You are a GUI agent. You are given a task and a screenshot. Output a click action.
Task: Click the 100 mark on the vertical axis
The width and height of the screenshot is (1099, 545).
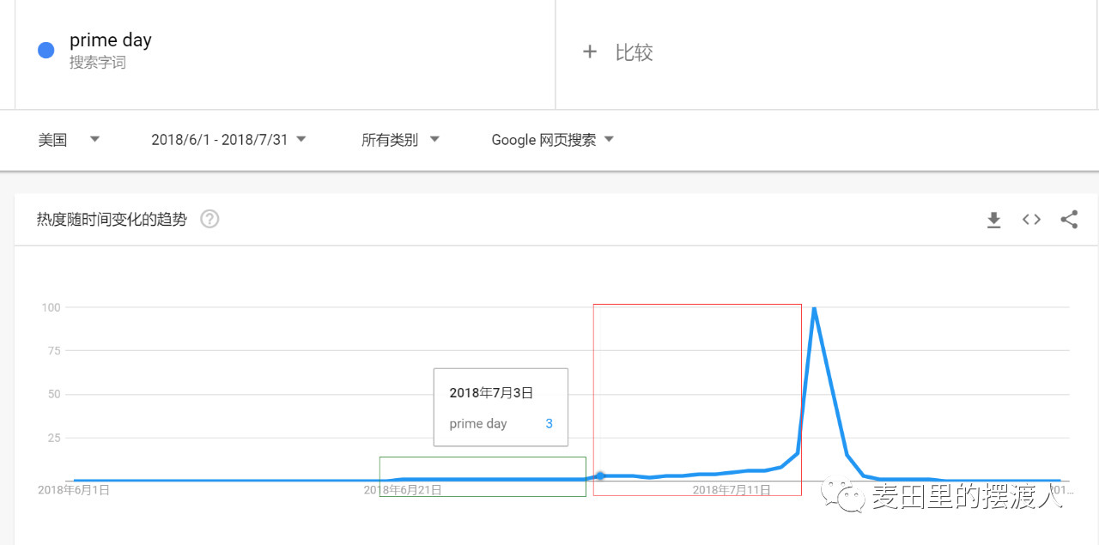coord(52,307)
